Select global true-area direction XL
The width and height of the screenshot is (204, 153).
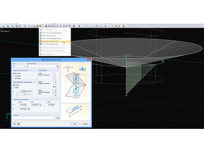pos(54,82)
